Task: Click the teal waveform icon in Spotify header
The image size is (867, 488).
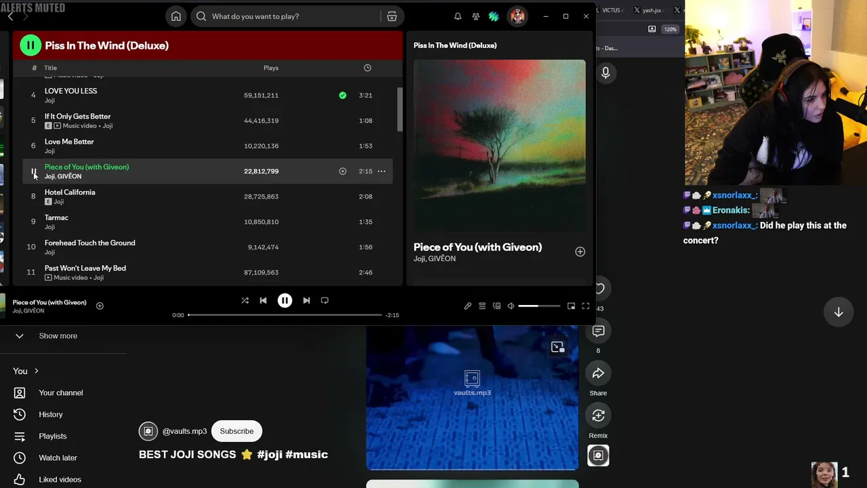Action: 494,16
